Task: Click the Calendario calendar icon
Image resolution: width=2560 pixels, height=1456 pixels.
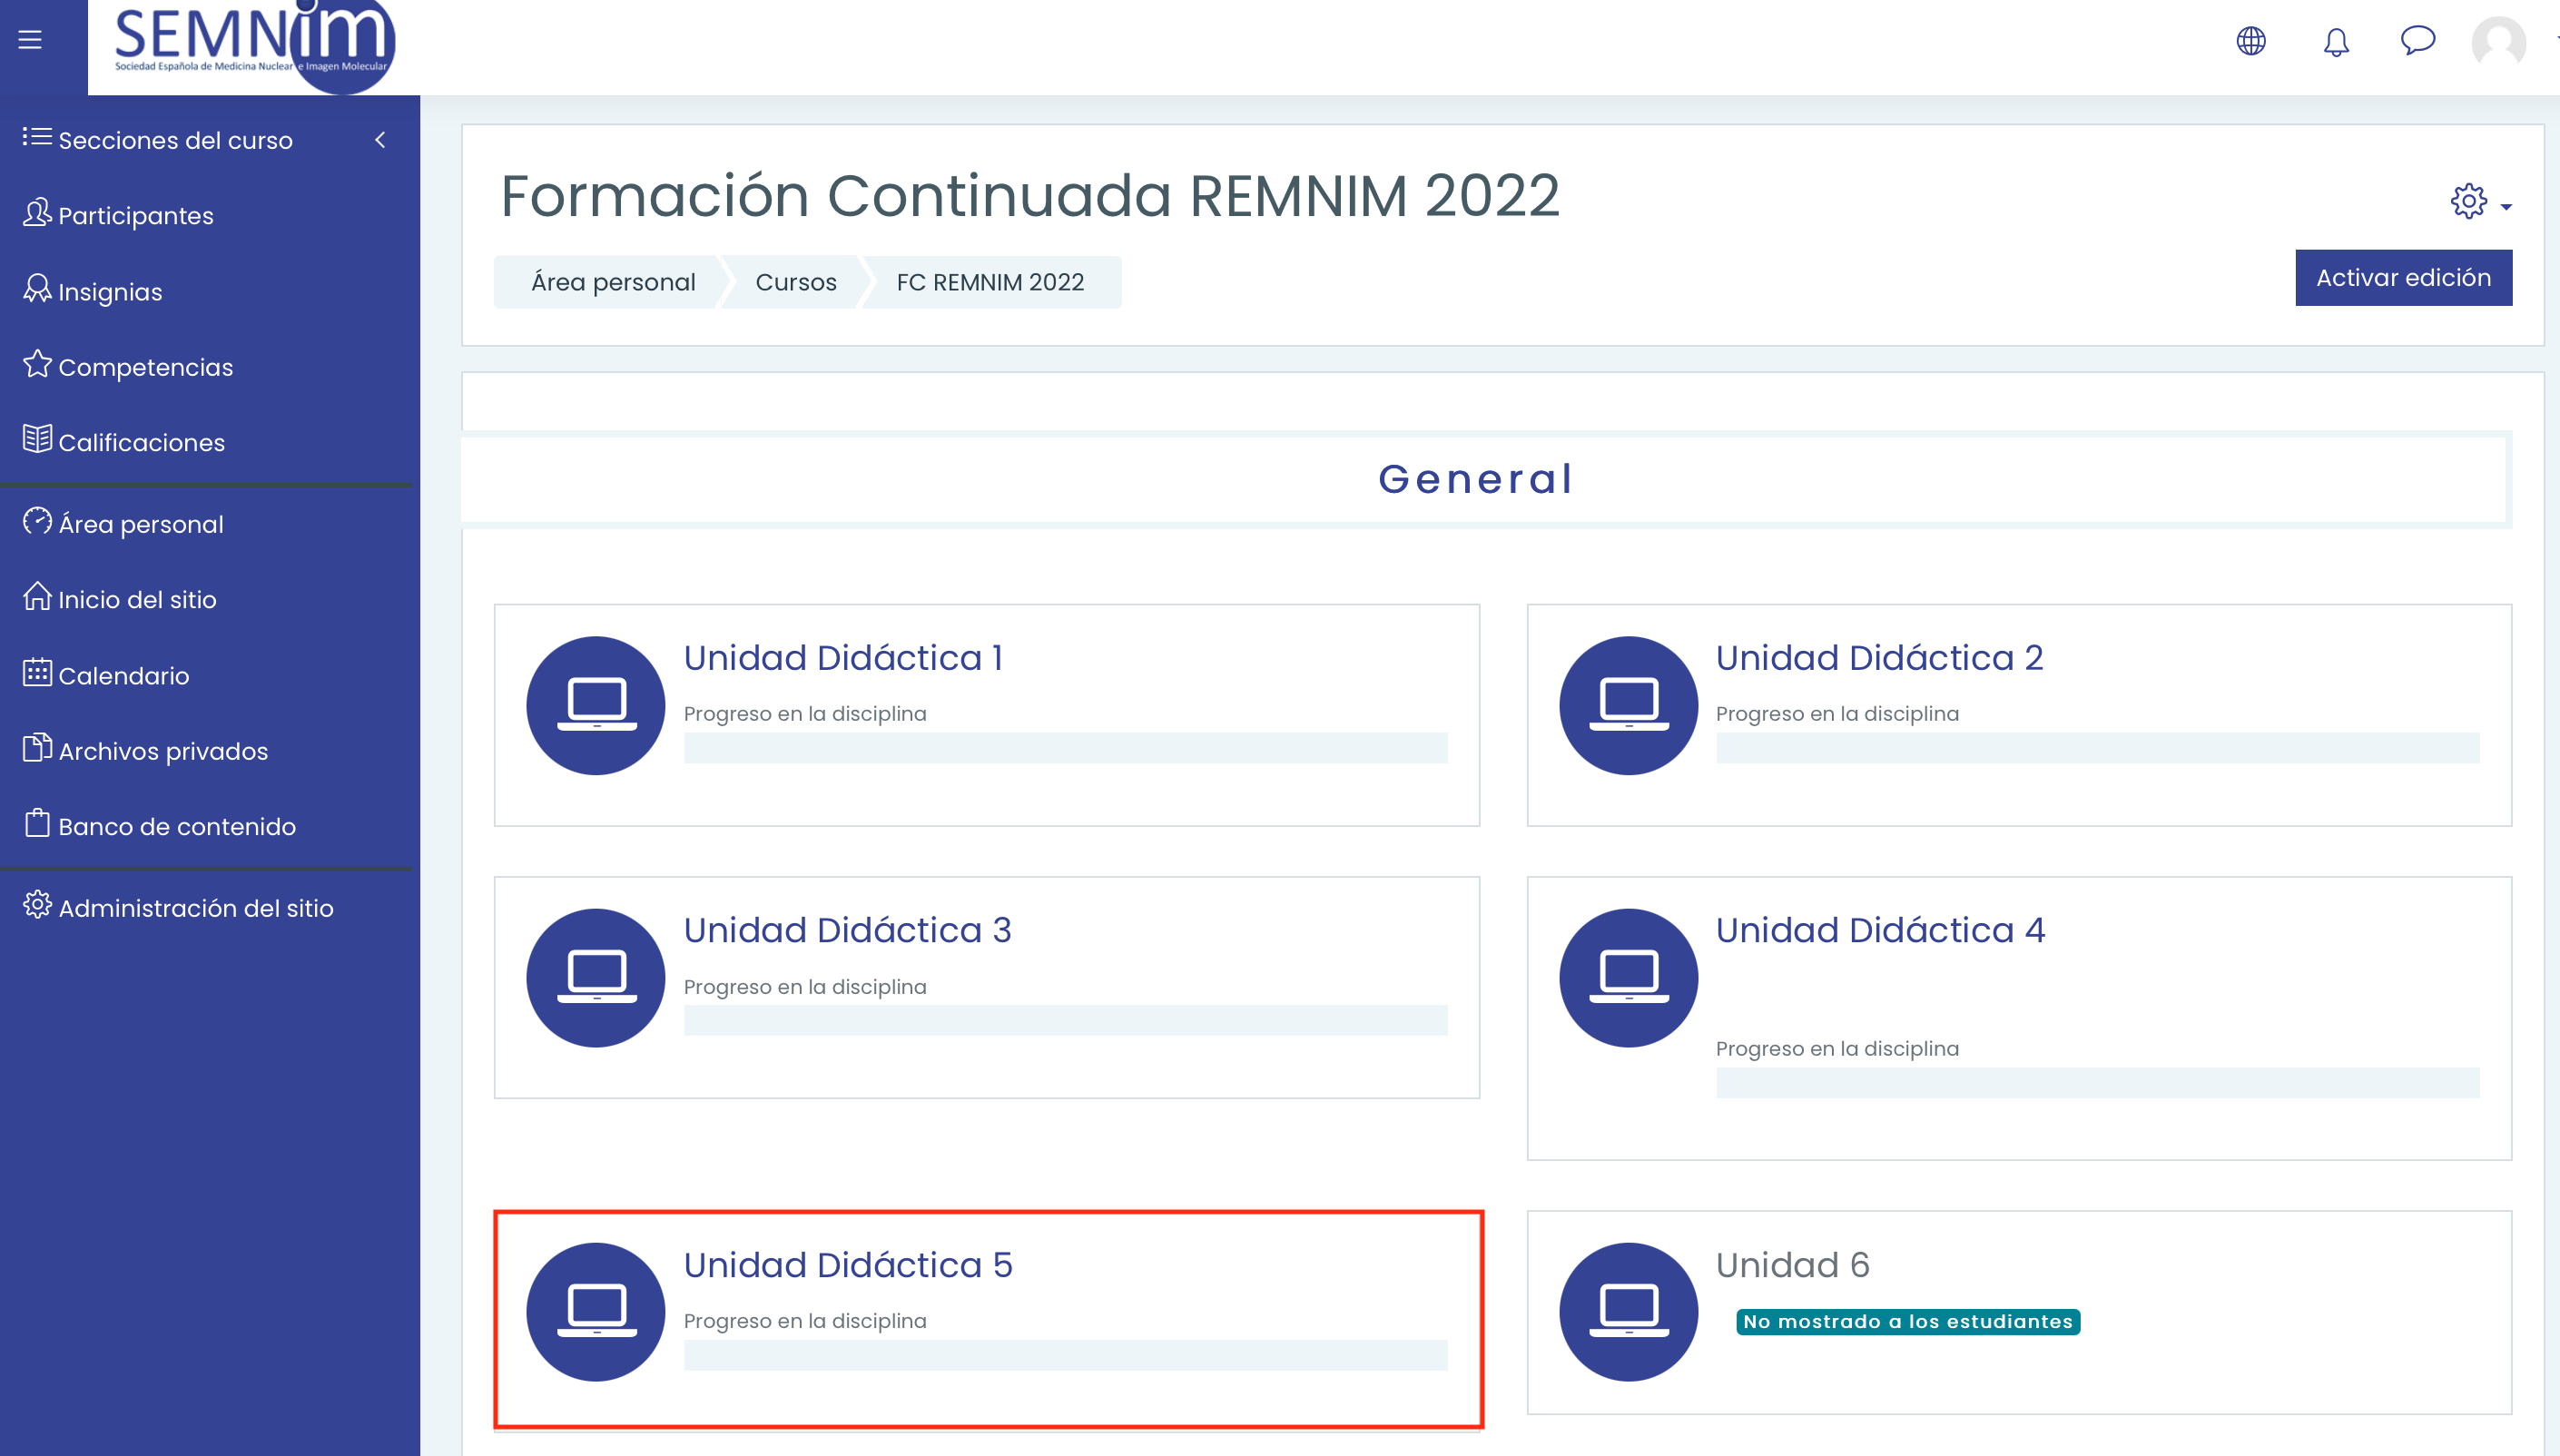Action: pyautogui.click(x=37, y=671)
